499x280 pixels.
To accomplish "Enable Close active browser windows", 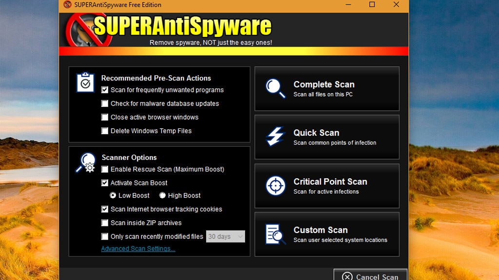I will click(105, 117).
